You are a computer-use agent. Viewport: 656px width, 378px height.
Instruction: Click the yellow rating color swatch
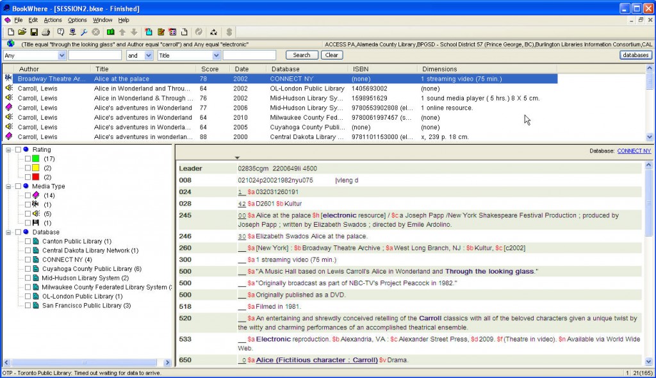coord(36,168)
